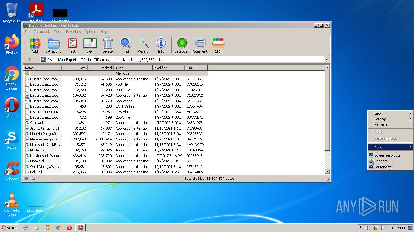Select VLC media player desktop shortcut
The width and height of the screenshot is (414, 232).
click(x=12, y=204)
